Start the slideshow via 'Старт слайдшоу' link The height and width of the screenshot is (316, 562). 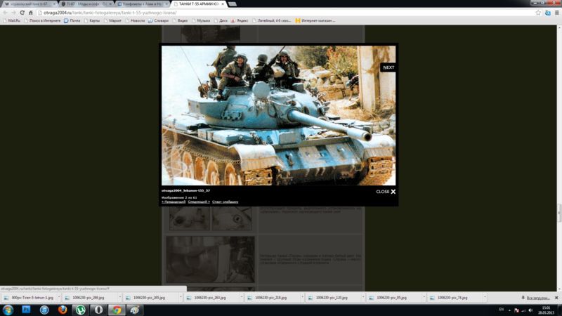click(x=225, y=202)
